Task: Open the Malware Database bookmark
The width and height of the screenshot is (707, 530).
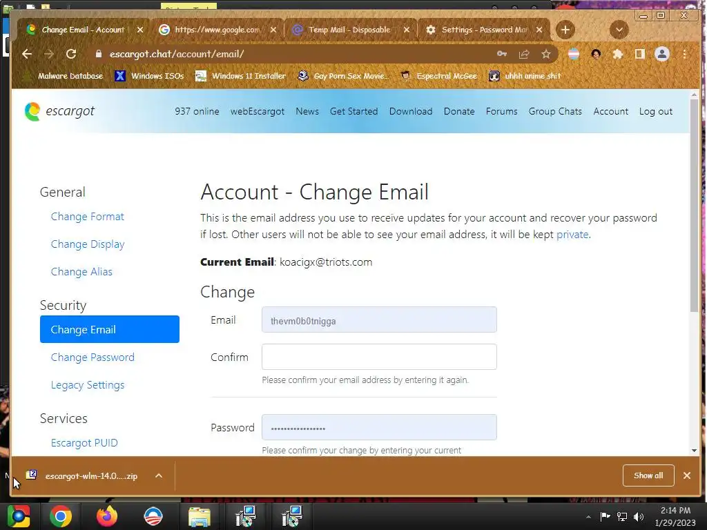Action: pyautogui.click(x=63, y=76)
